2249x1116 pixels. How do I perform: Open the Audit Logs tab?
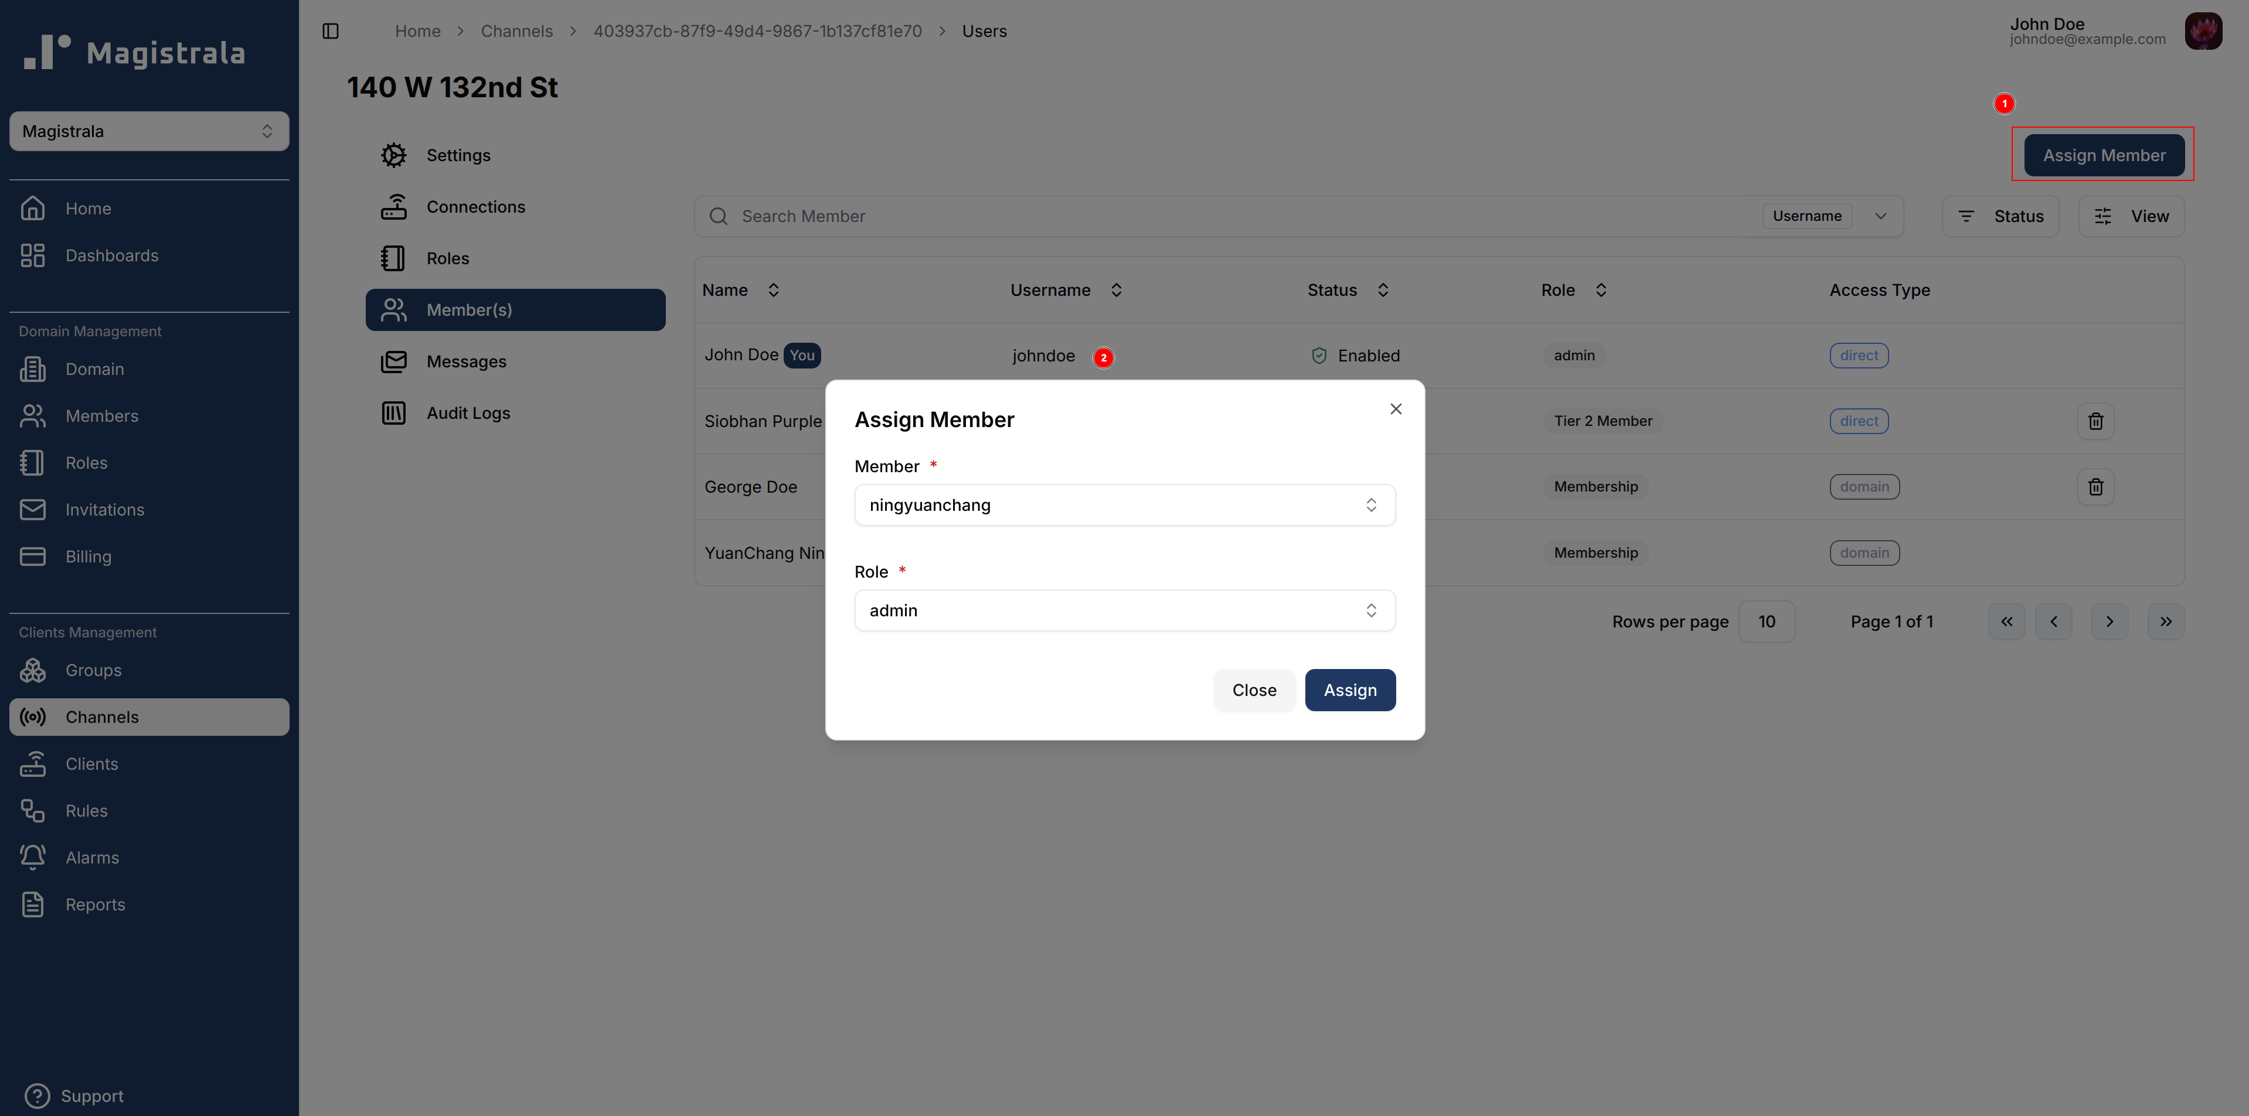pos(515,413)
